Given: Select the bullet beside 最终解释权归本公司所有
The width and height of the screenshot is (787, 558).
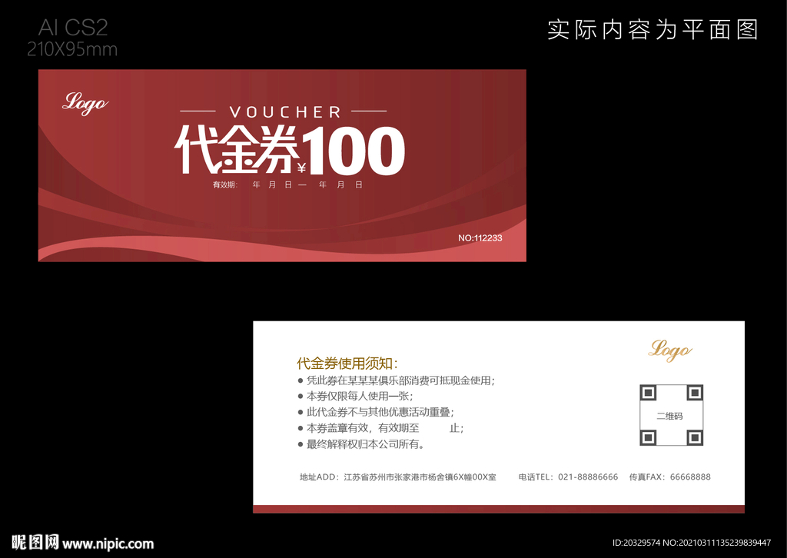Looking at the screenshot, I should pyautogui.click(x=299, y=443).
